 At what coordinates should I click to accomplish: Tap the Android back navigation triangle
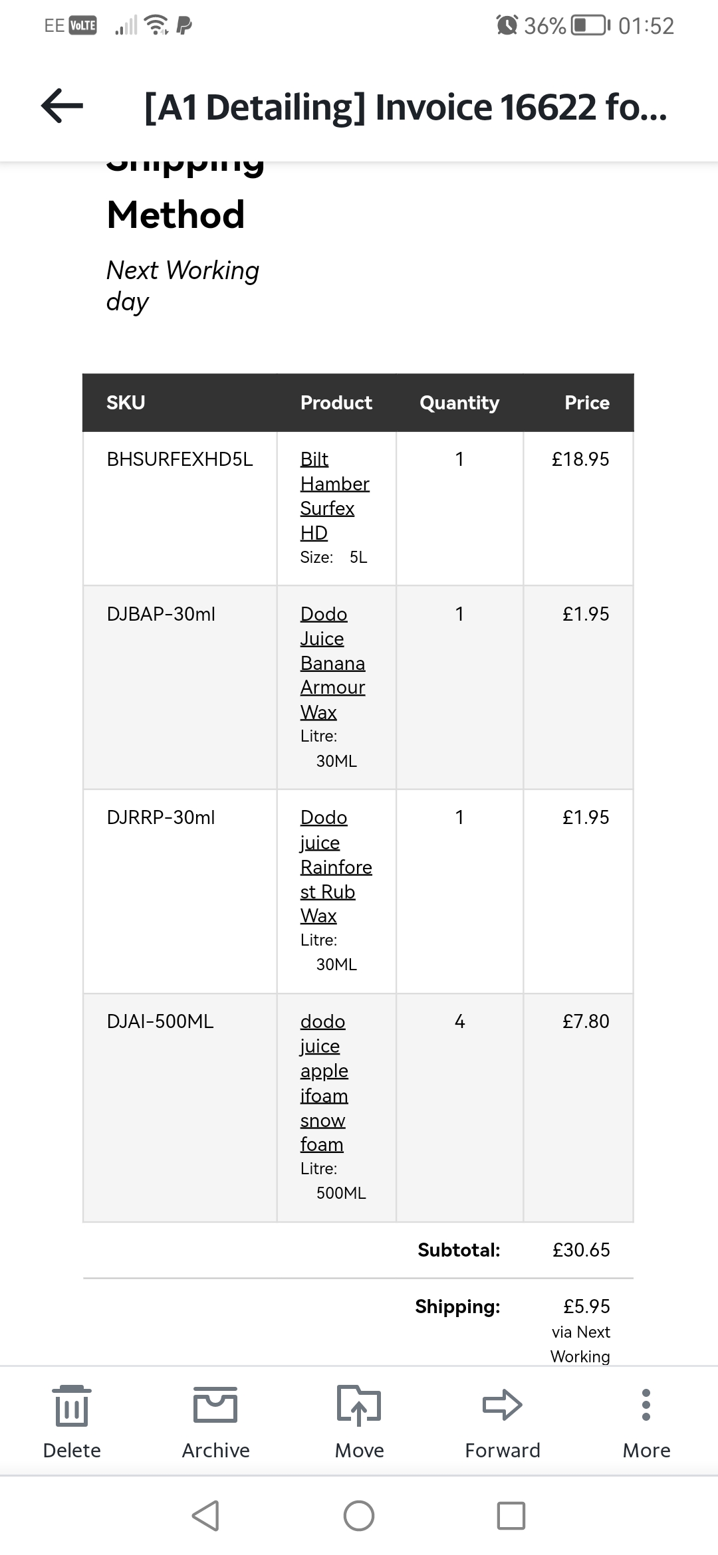click(205, 1516)
